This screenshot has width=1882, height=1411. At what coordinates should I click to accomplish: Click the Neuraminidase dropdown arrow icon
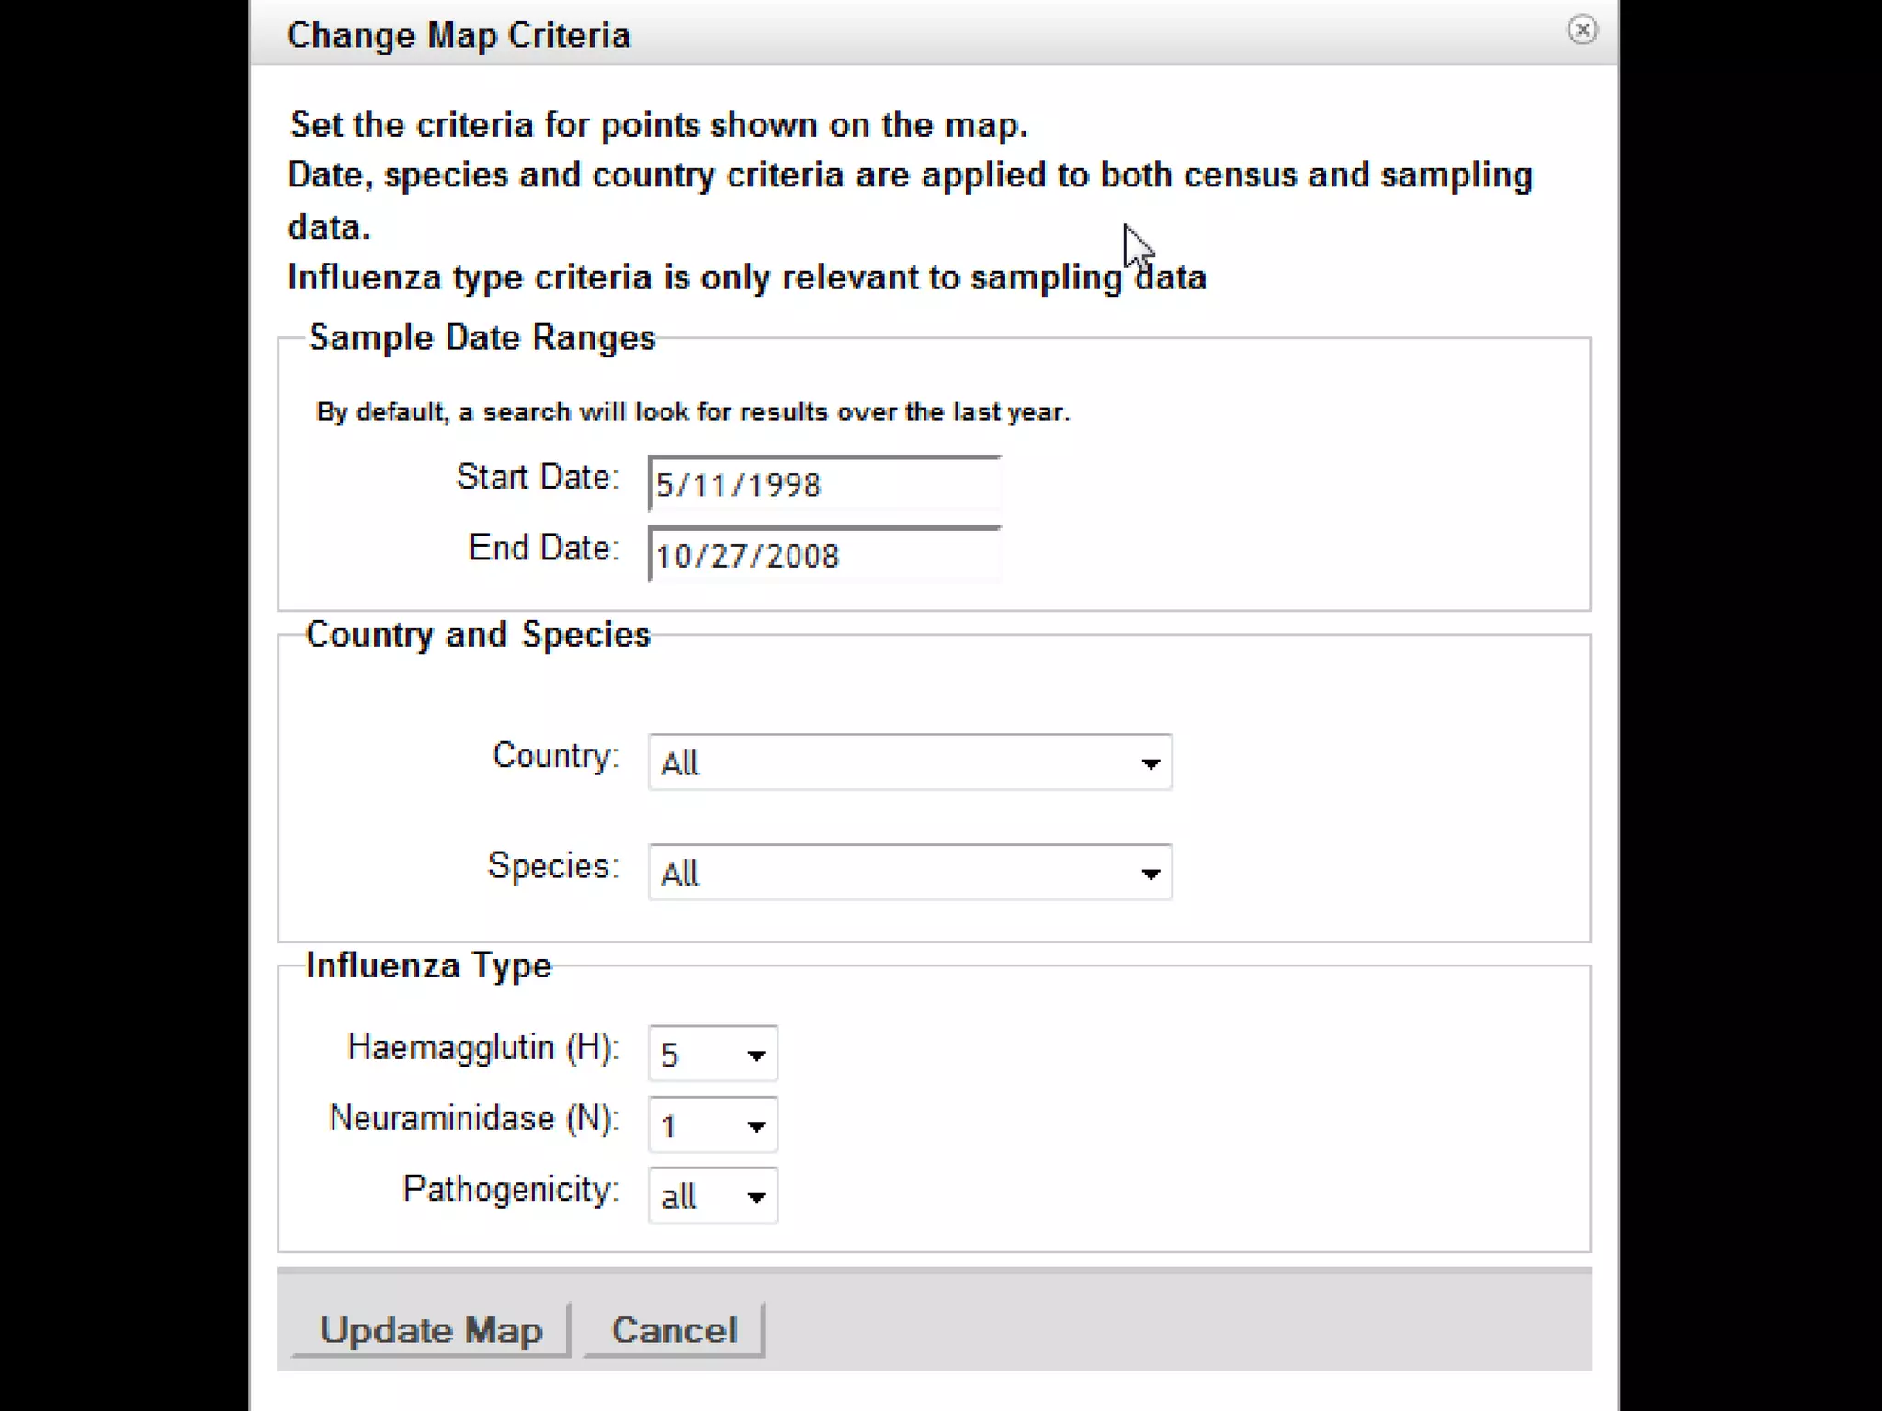(x=756, y=1126)
